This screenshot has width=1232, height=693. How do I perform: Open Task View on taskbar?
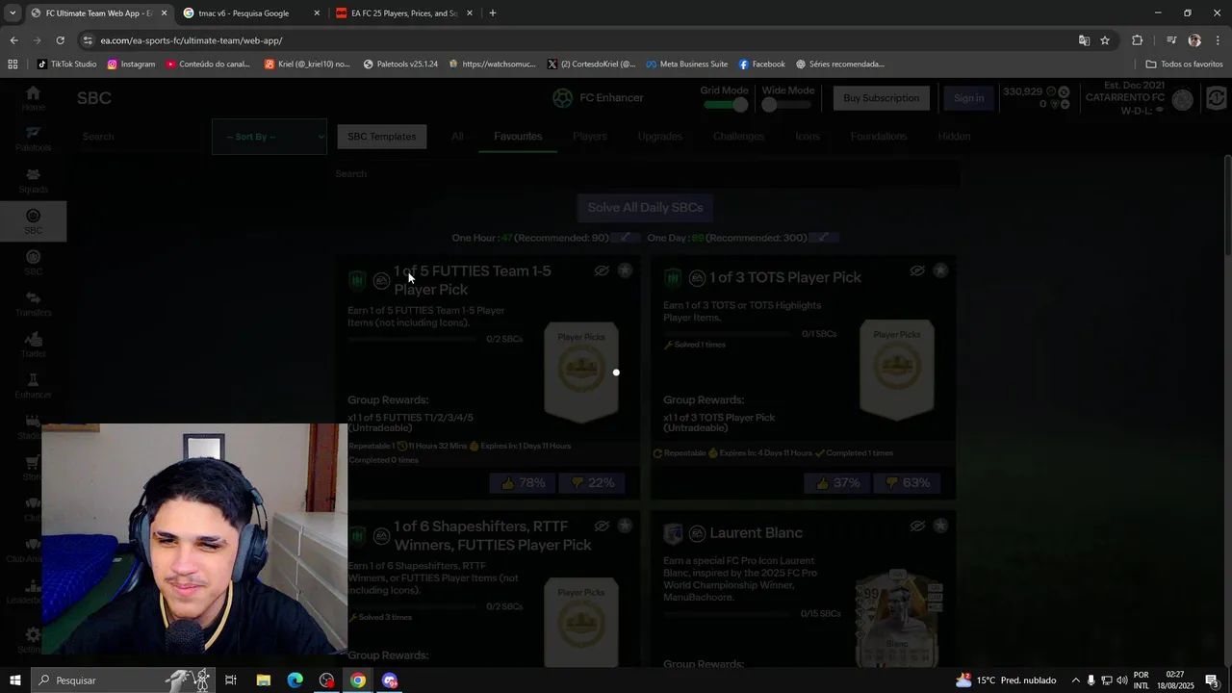(231, 680)
